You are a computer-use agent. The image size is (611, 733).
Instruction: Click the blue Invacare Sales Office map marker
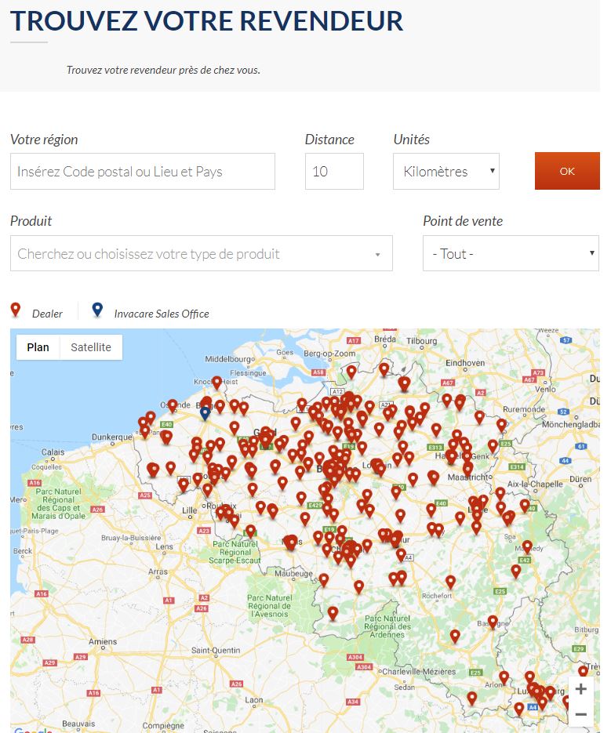pos(205,412)
